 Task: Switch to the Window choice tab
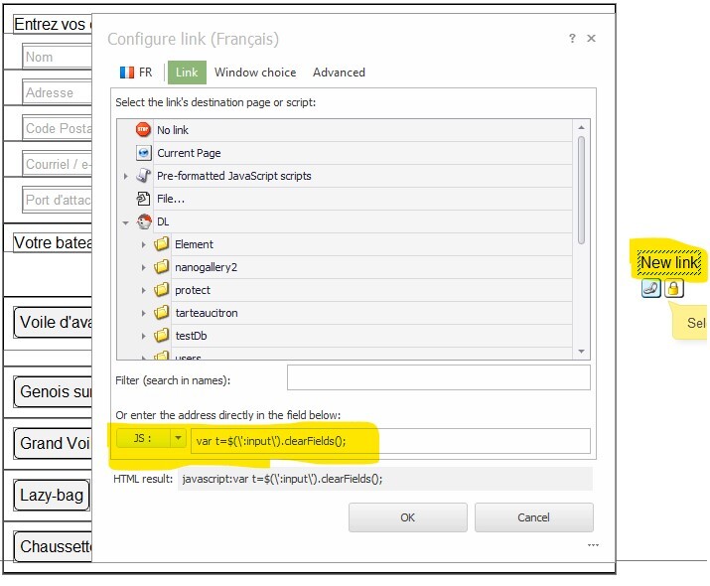click(255, 73)
